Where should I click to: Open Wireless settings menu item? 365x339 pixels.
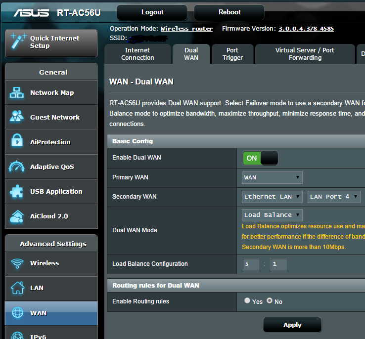(51, 263)
